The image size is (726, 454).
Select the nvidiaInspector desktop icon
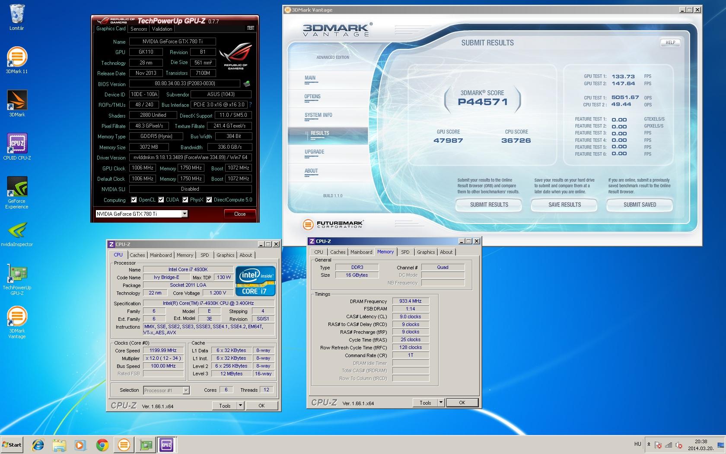[17, 234]
